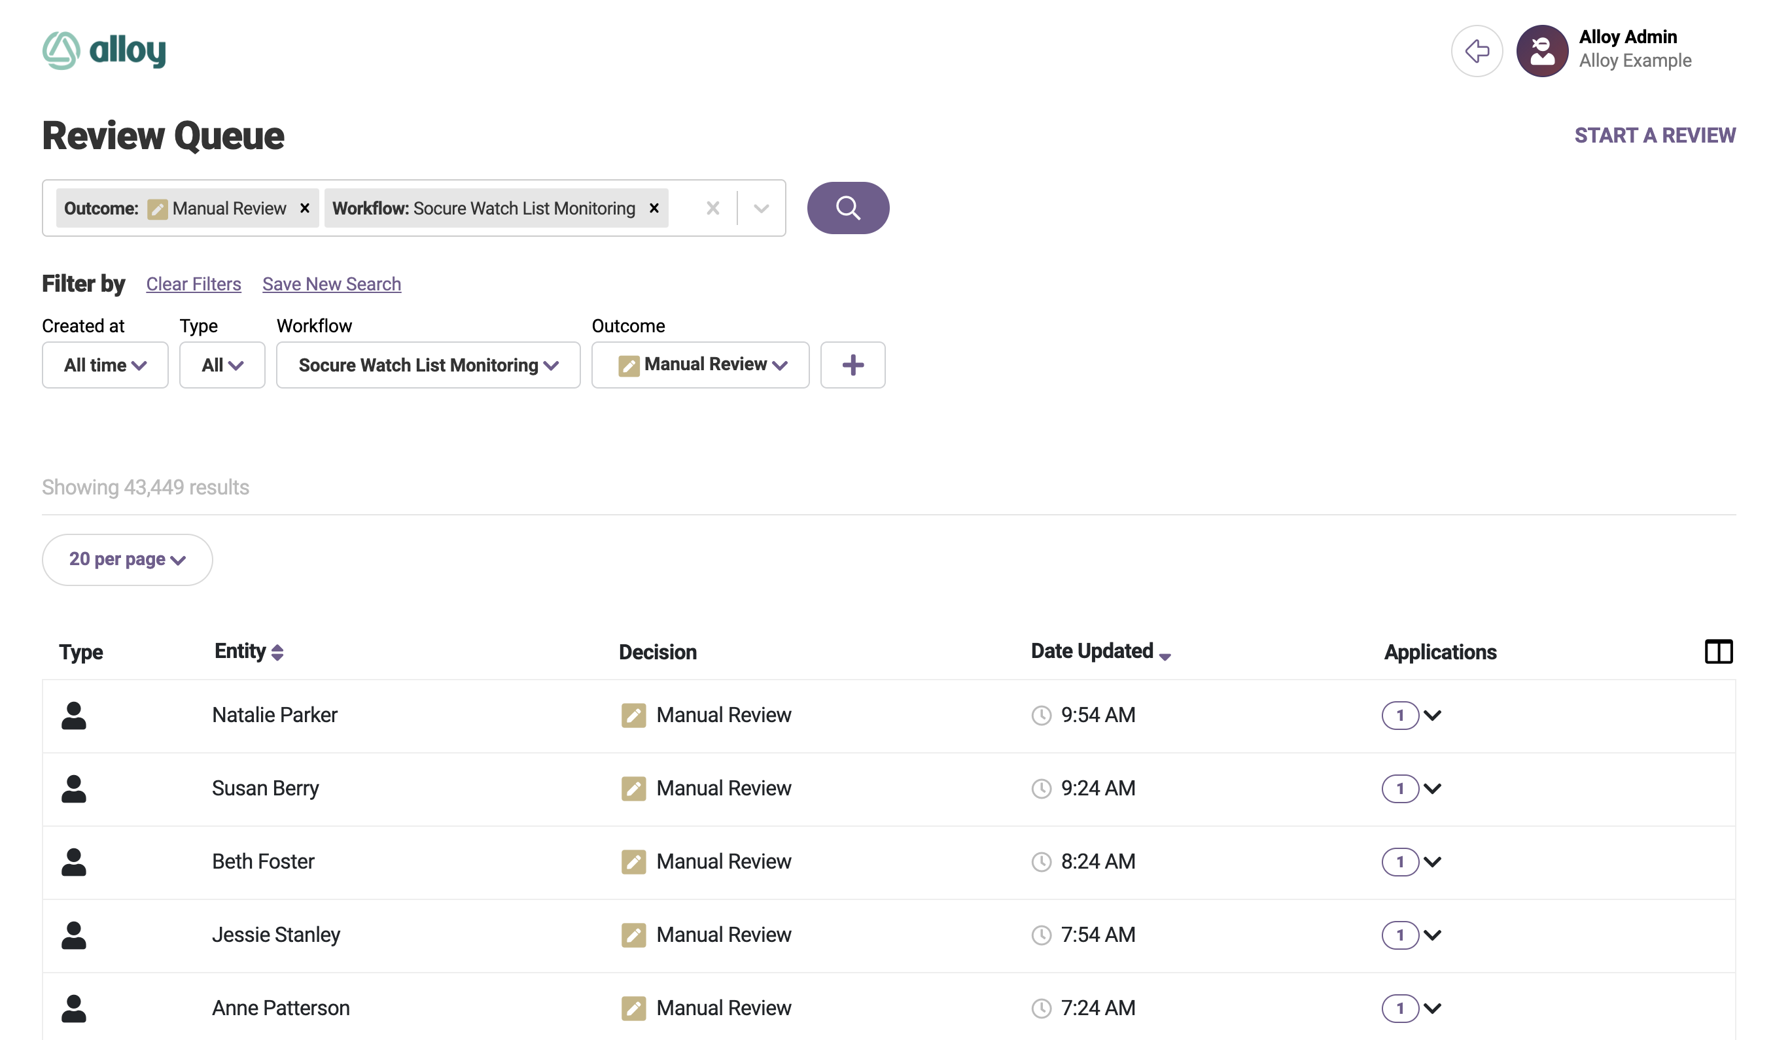Click the Type column header
The image size is (1773, 1040).
[x=81, y=652]
